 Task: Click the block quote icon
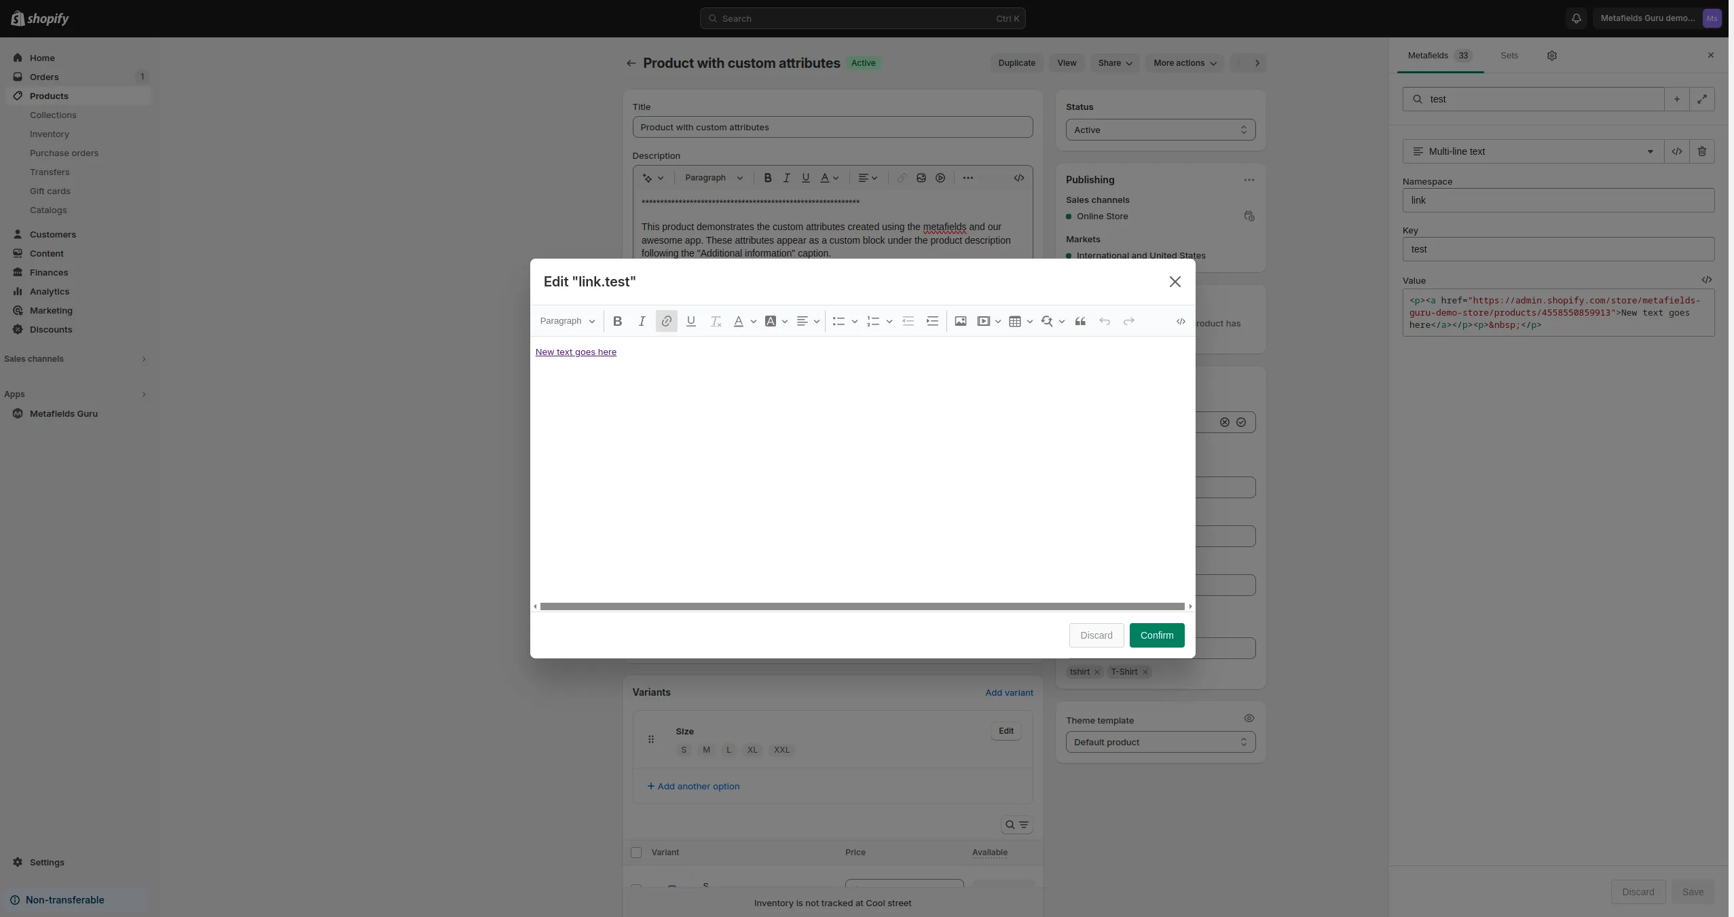(1080, 321)
